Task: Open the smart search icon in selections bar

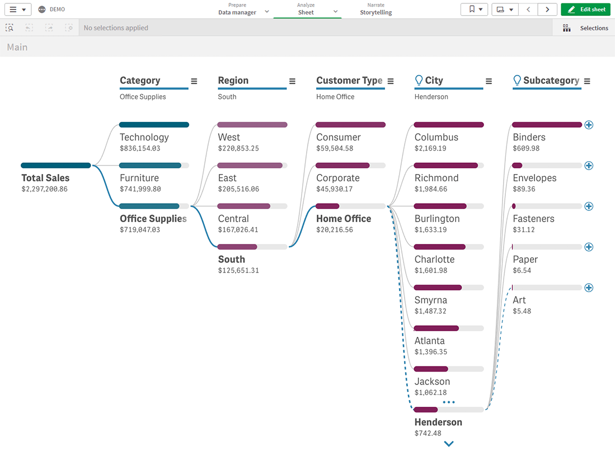Action: [x=10, y=27]
